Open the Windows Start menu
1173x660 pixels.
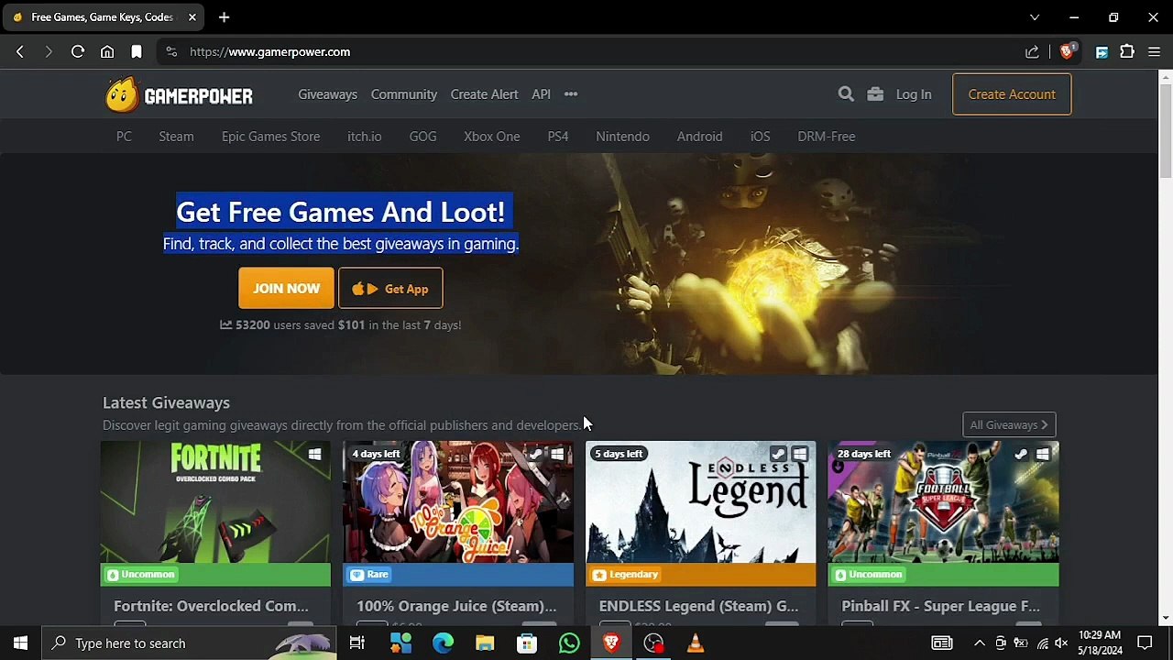pyautogui.click(x=20, y=643)
